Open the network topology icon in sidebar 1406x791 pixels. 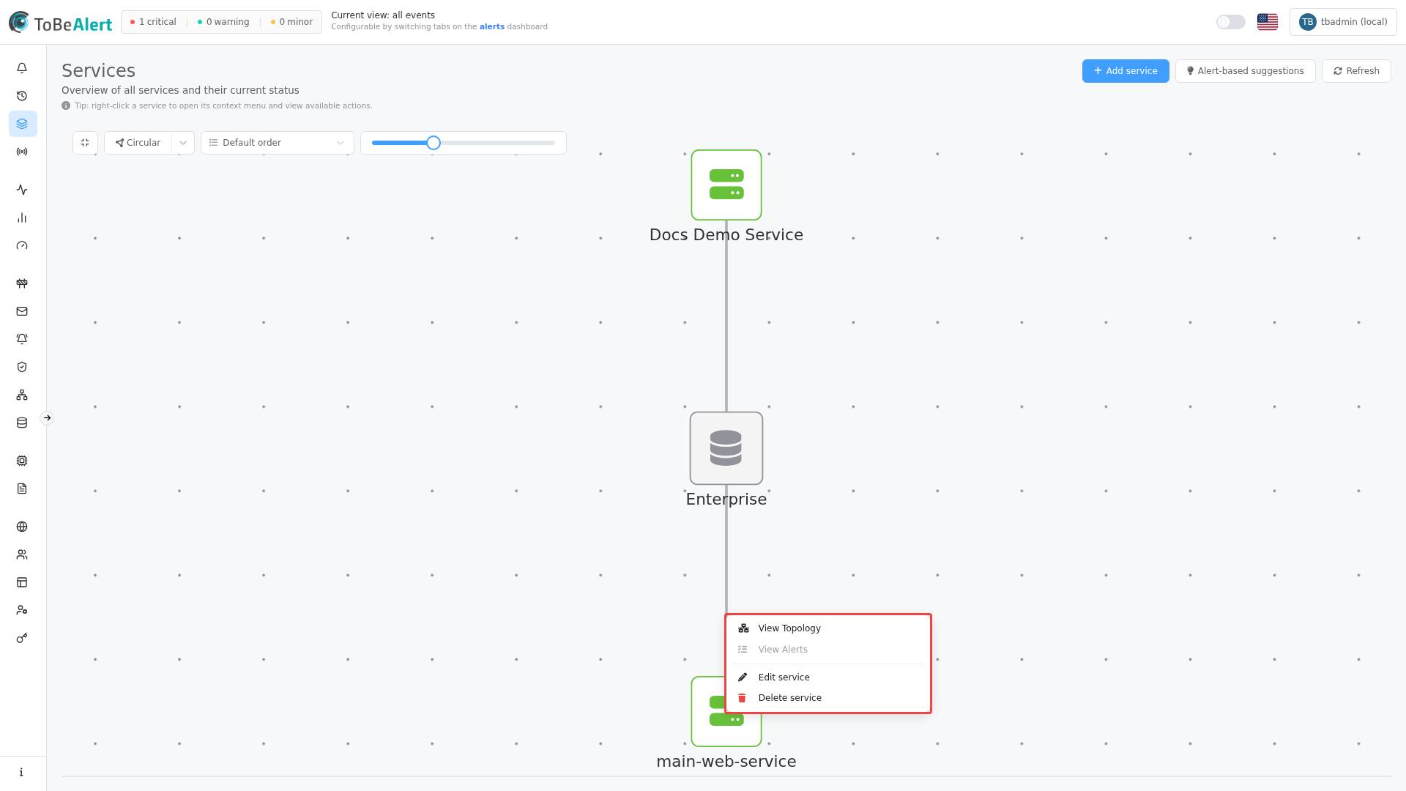[x=22, y=395]
